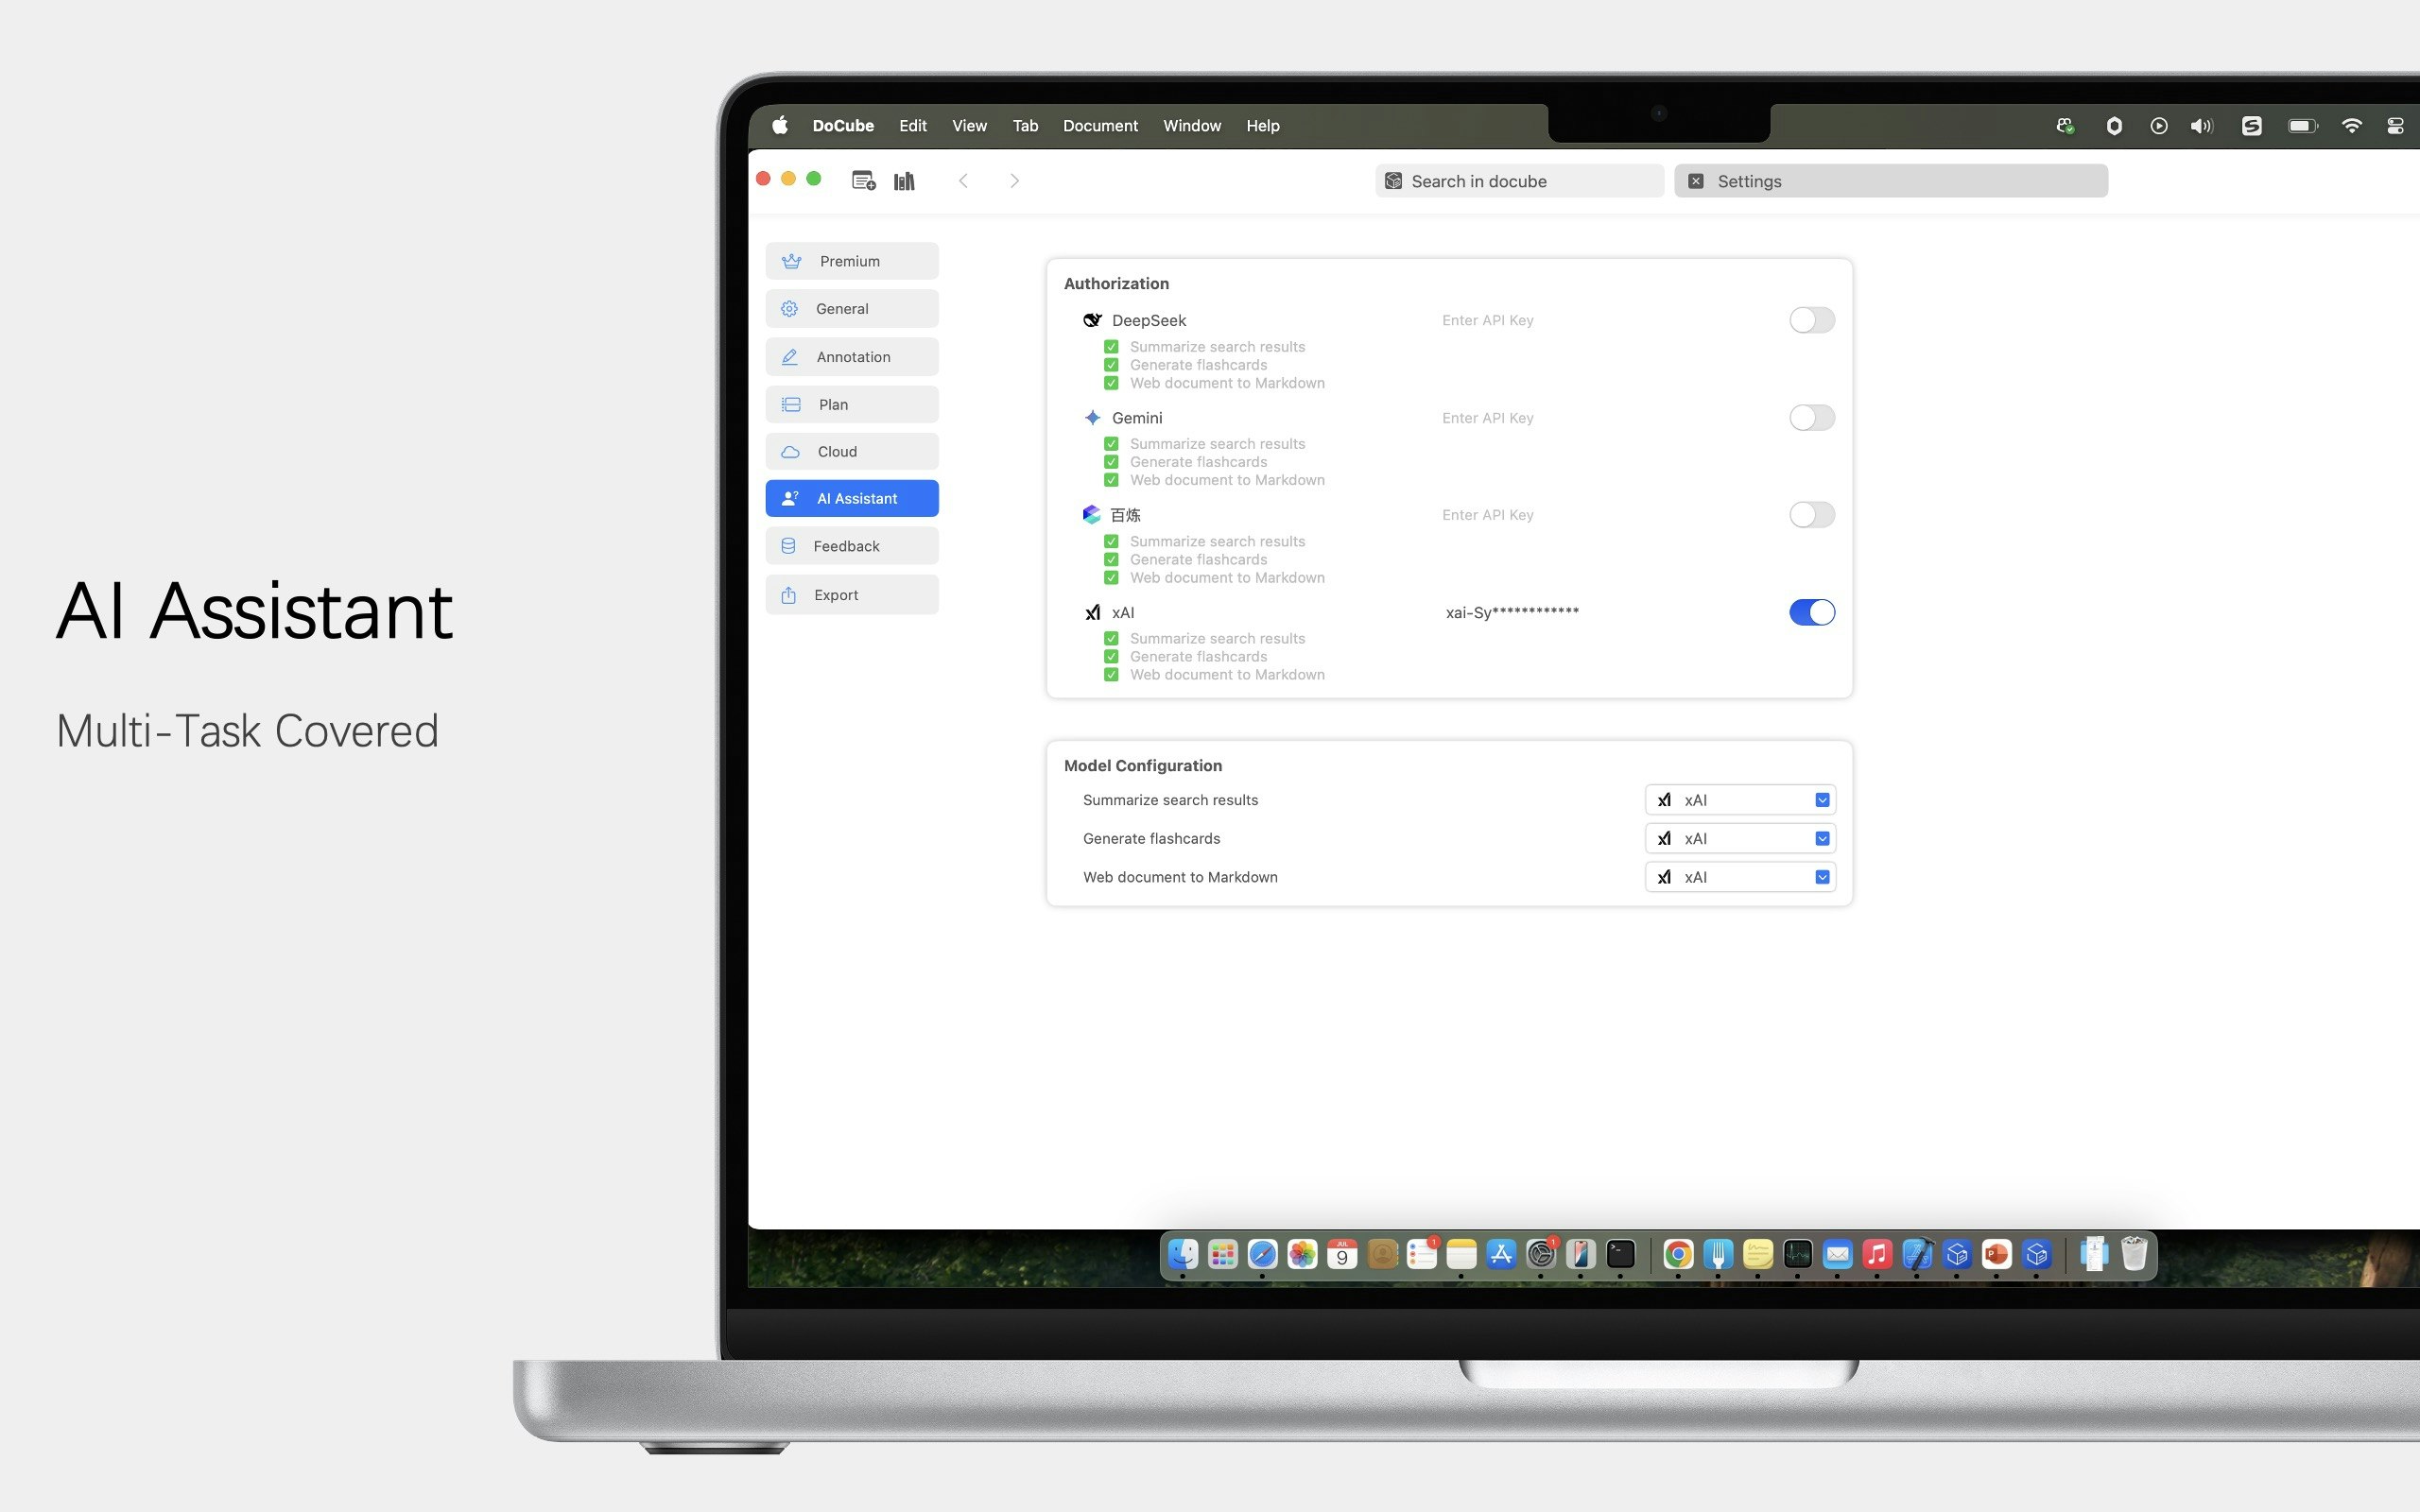Enable the 百炼 authorization switch
Image resolution: width=2420 pixels, height=1512 pixels.
click(x=1811, y=514)
